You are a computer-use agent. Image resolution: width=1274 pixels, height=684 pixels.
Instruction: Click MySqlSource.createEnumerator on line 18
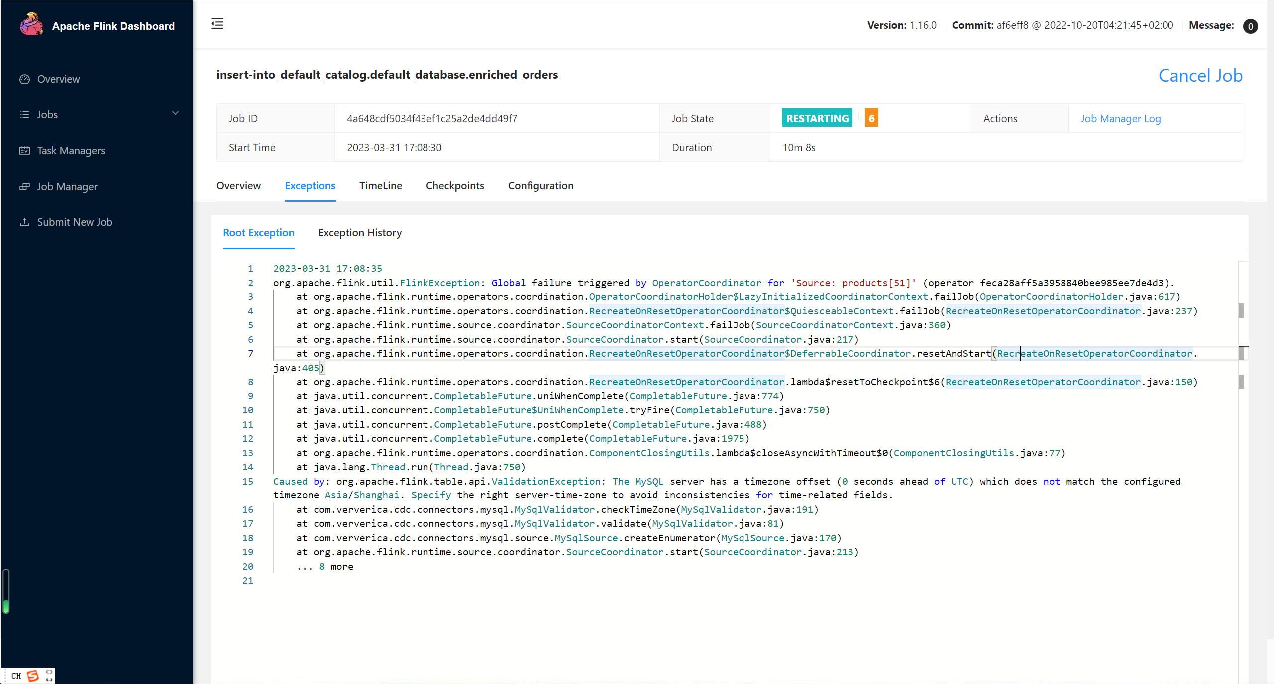tap(635, 538)
